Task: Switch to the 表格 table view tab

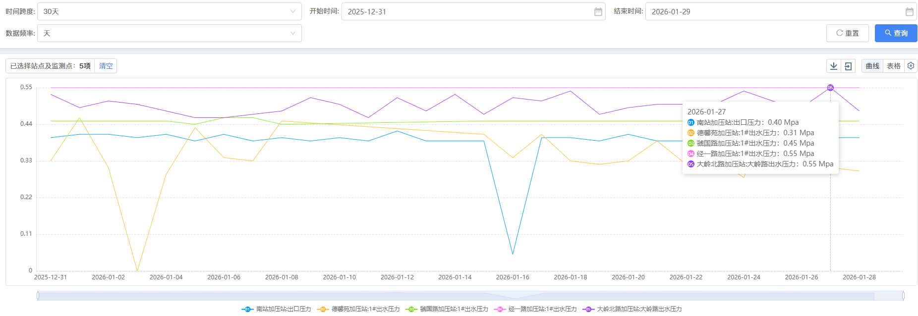Action: [x=893, y=66]
